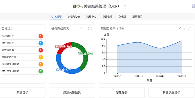This screenshot has width=195, height=98.
Task: Open 周期目标平均评分 chart in new window icon
Action: click(180, 28)
